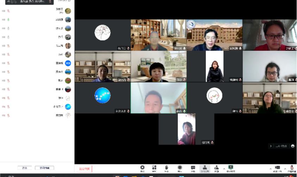This screenshot has width=297, height=177.
Task: Expand the chevron beside share screen button
Action: 224,169
